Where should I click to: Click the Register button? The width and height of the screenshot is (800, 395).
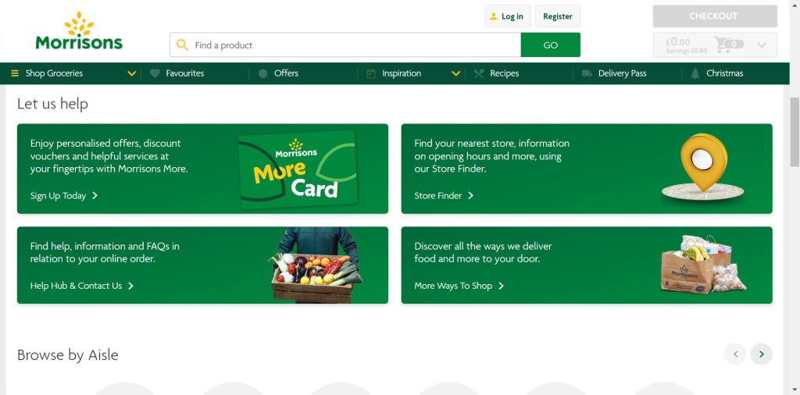click(558, 16)
